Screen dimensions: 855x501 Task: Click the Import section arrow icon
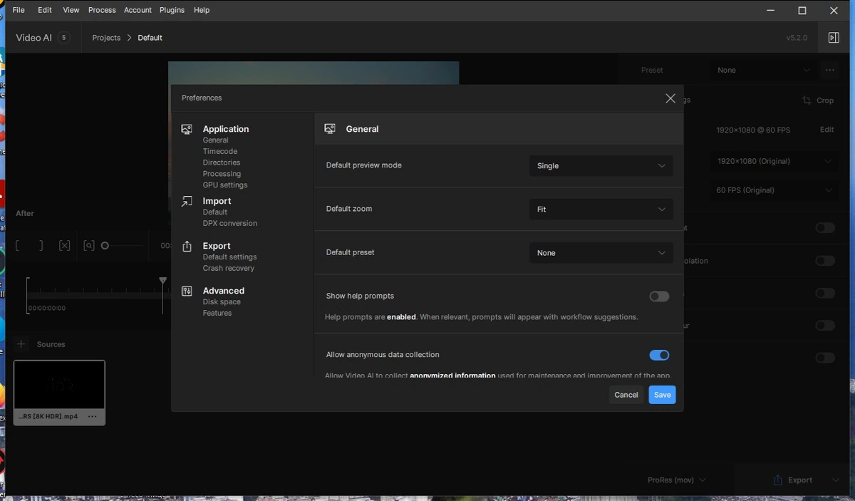tap(187, 202)
